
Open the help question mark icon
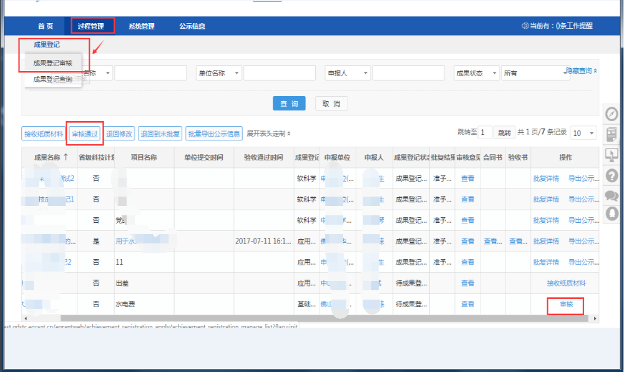pyautogui.click(x=612, y=175)
